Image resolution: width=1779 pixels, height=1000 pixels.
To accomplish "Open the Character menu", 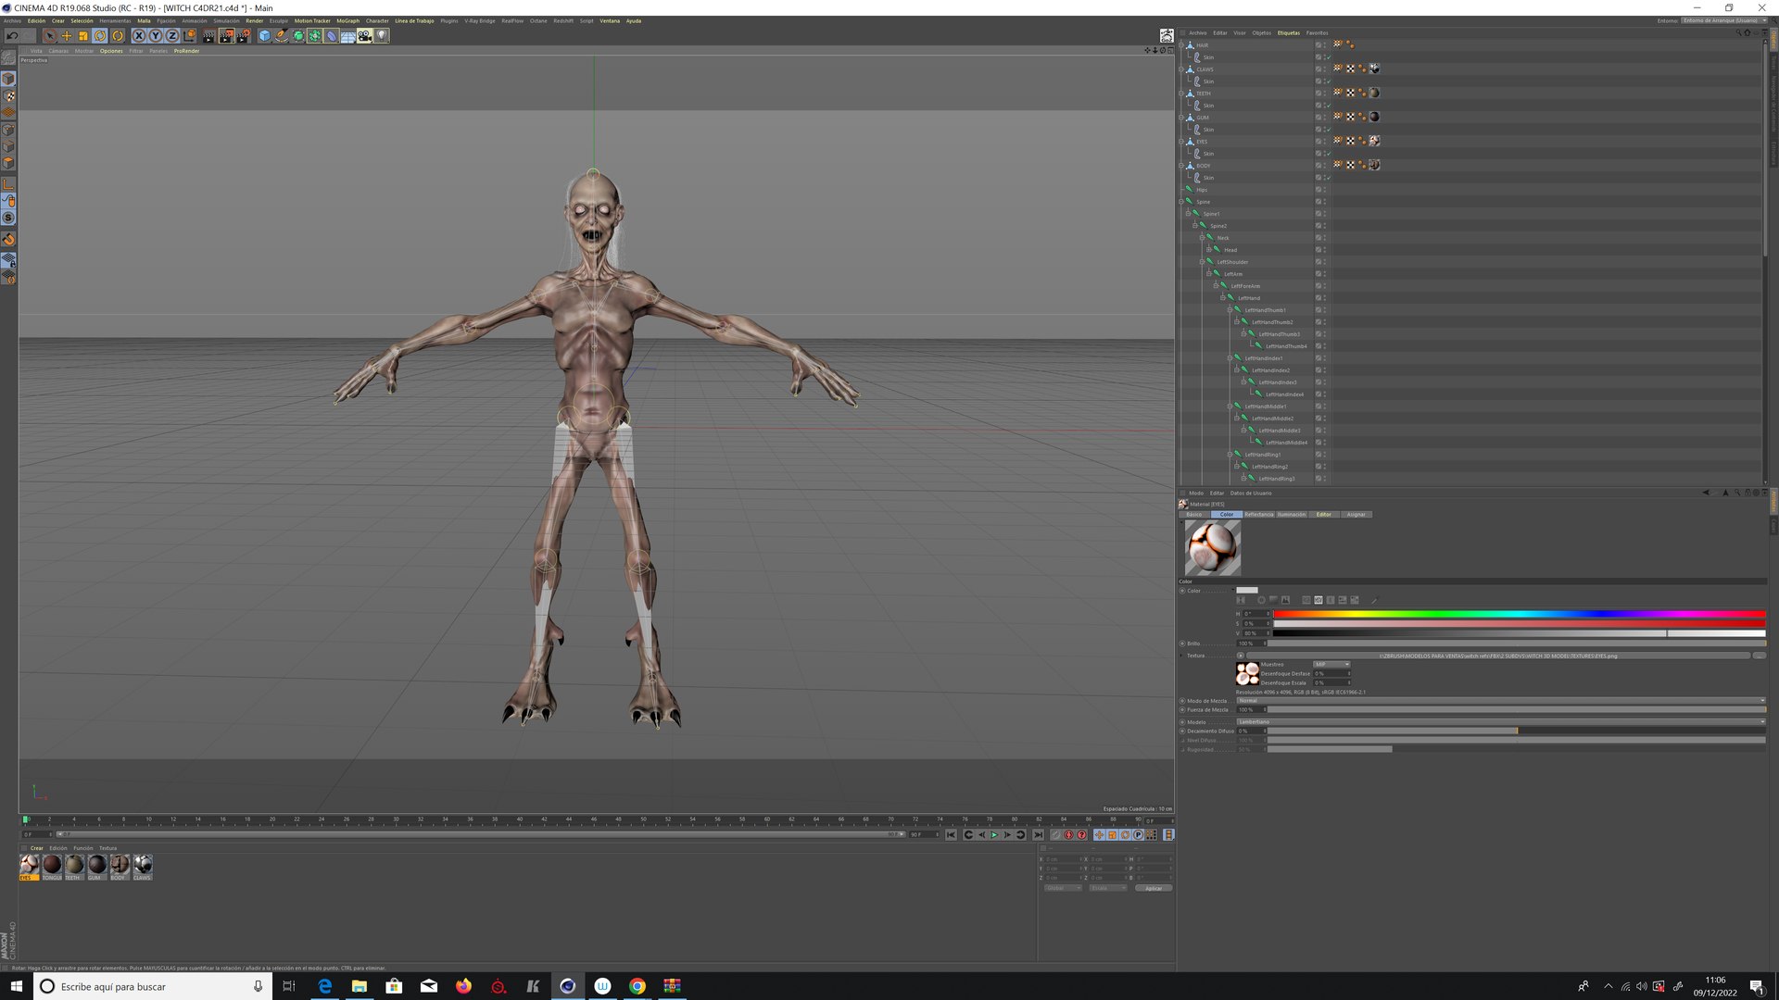I will point(377,20).
